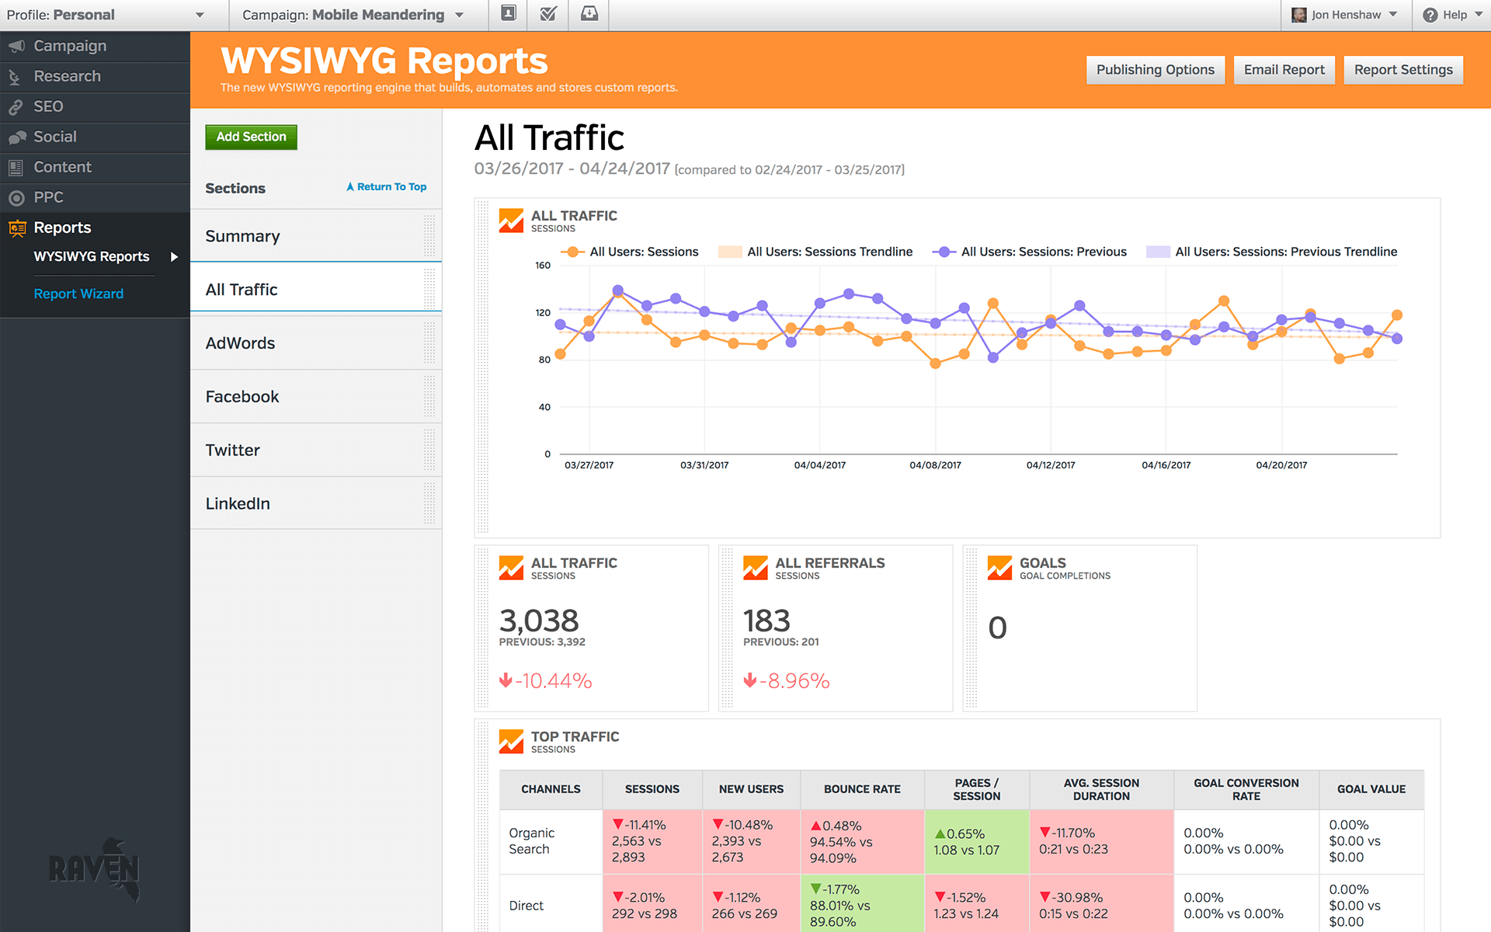Click Analytics icon on All Referrals widget
This screenshot has height=932, width=1491.
coord(756,568)
